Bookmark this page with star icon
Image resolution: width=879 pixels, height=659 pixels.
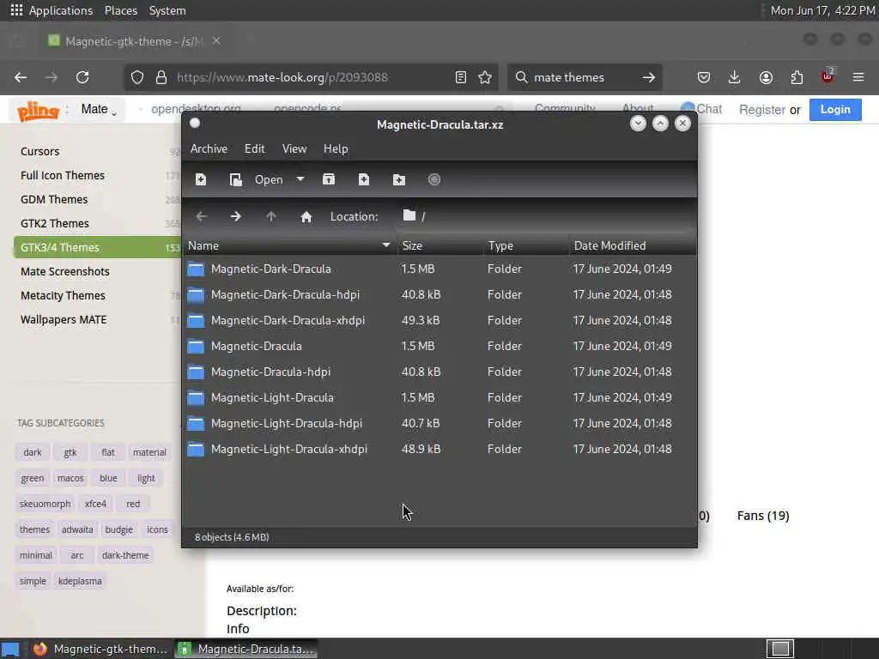486,77
